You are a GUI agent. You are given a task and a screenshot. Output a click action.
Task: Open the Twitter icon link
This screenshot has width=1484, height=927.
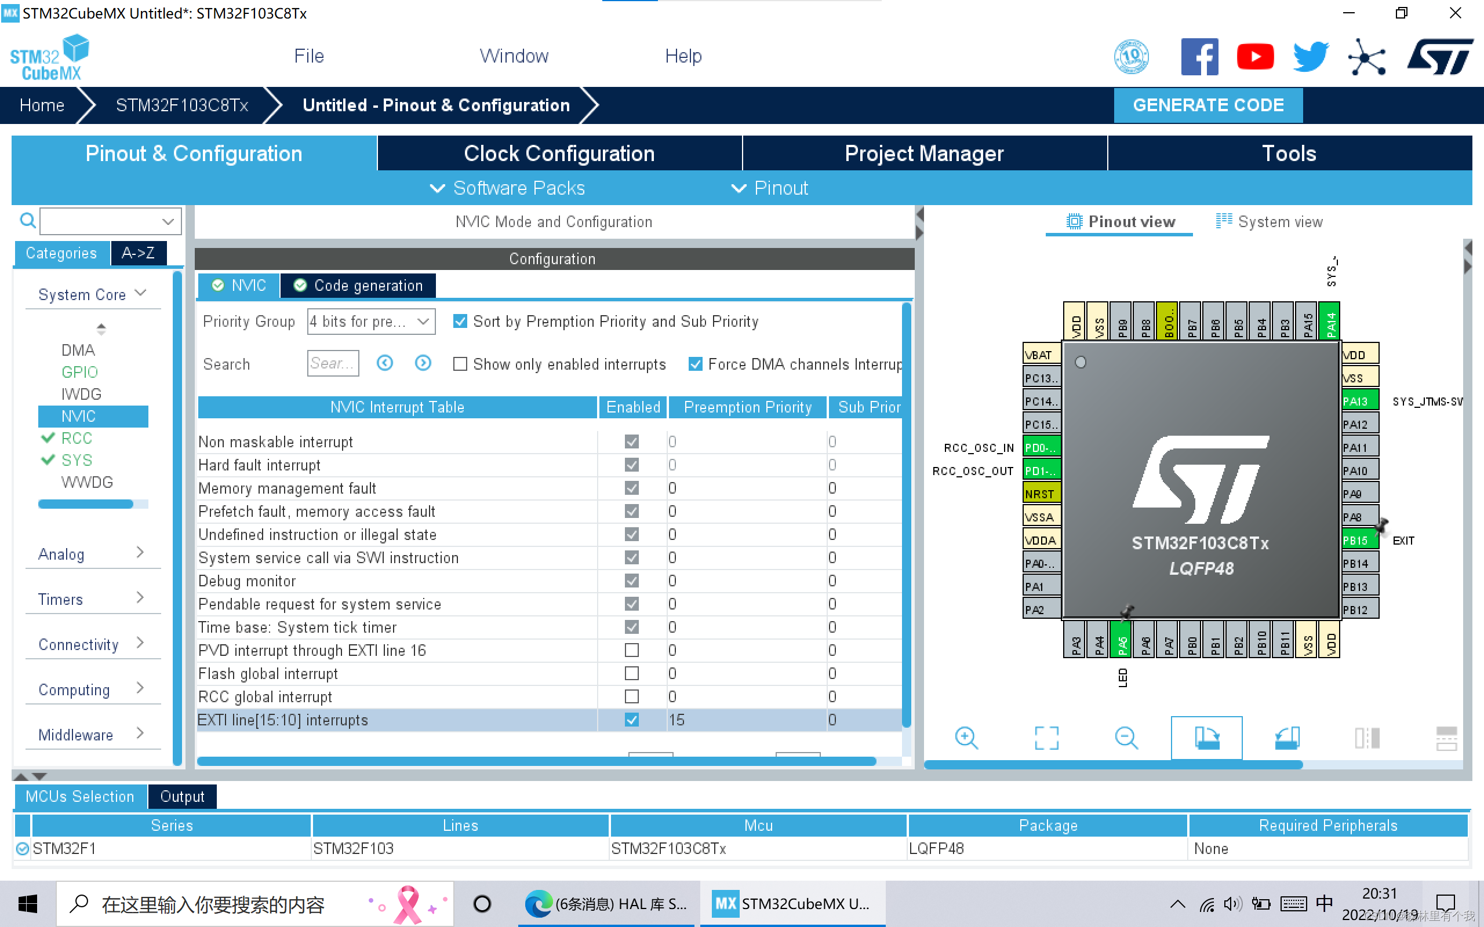point(1311,57)
